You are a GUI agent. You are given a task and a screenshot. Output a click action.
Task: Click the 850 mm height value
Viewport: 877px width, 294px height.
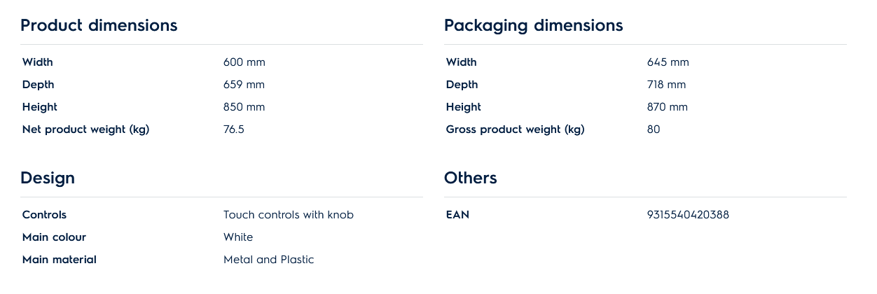244,107
